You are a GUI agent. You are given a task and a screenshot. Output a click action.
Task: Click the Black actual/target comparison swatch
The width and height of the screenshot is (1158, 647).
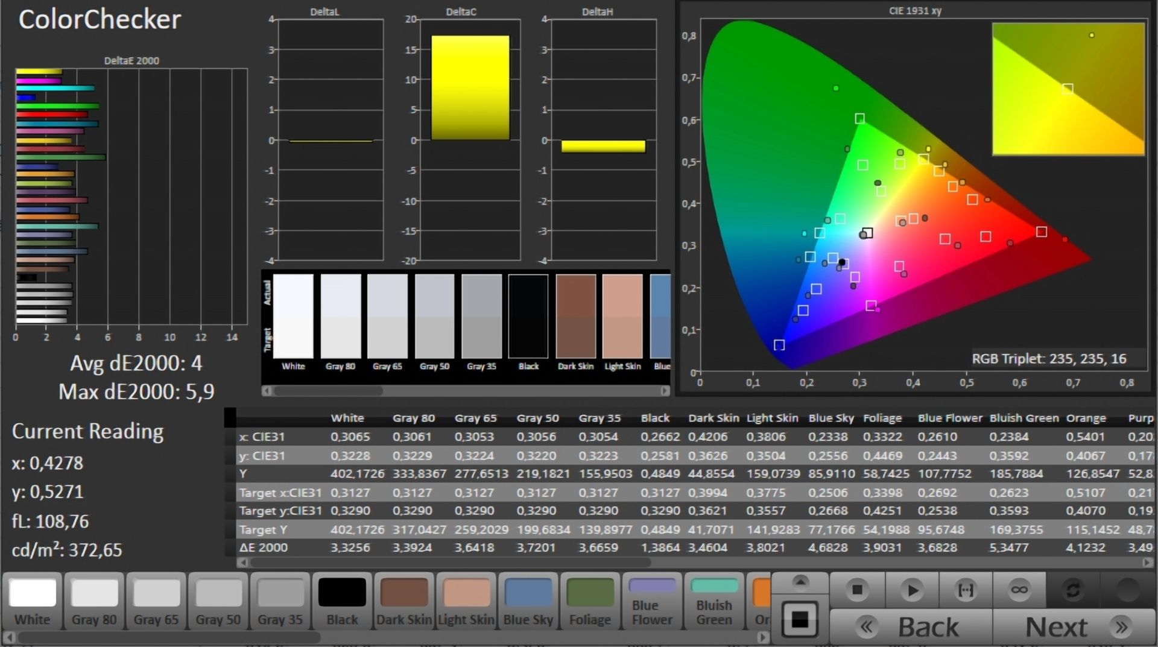[x=528, y=316]
